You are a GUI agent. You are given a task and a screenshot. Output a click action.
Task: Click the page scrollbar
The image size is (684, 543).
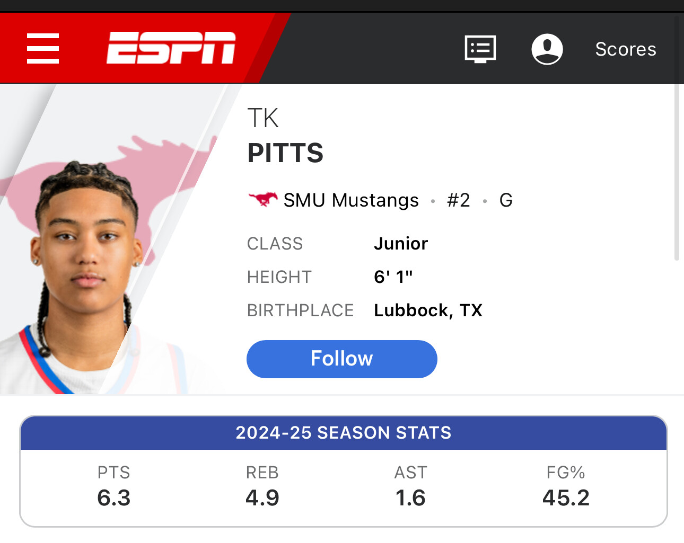pyautogui.click(x=677, y=138)
